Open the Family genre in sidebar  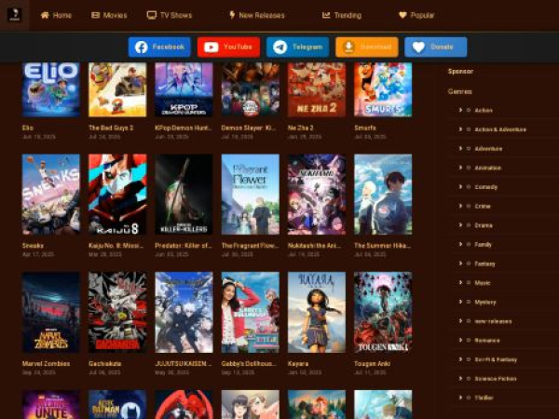click(484, 244)
